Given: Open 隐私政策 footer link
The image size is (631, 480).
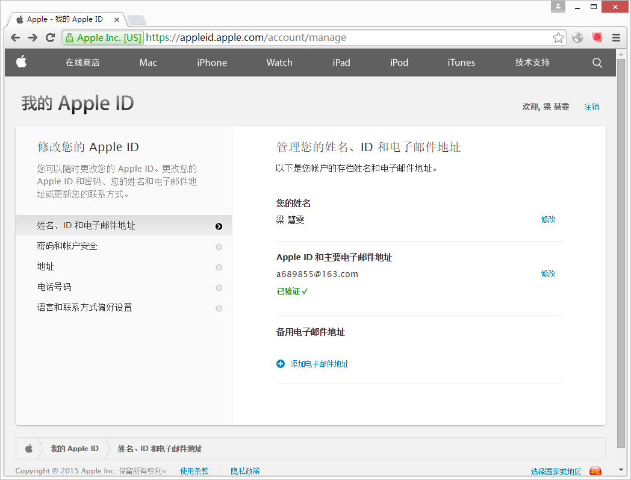Looking at the screenshot, I should coord(245,471).
